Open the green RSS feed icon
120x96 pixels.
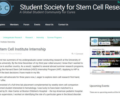[119, 2]
